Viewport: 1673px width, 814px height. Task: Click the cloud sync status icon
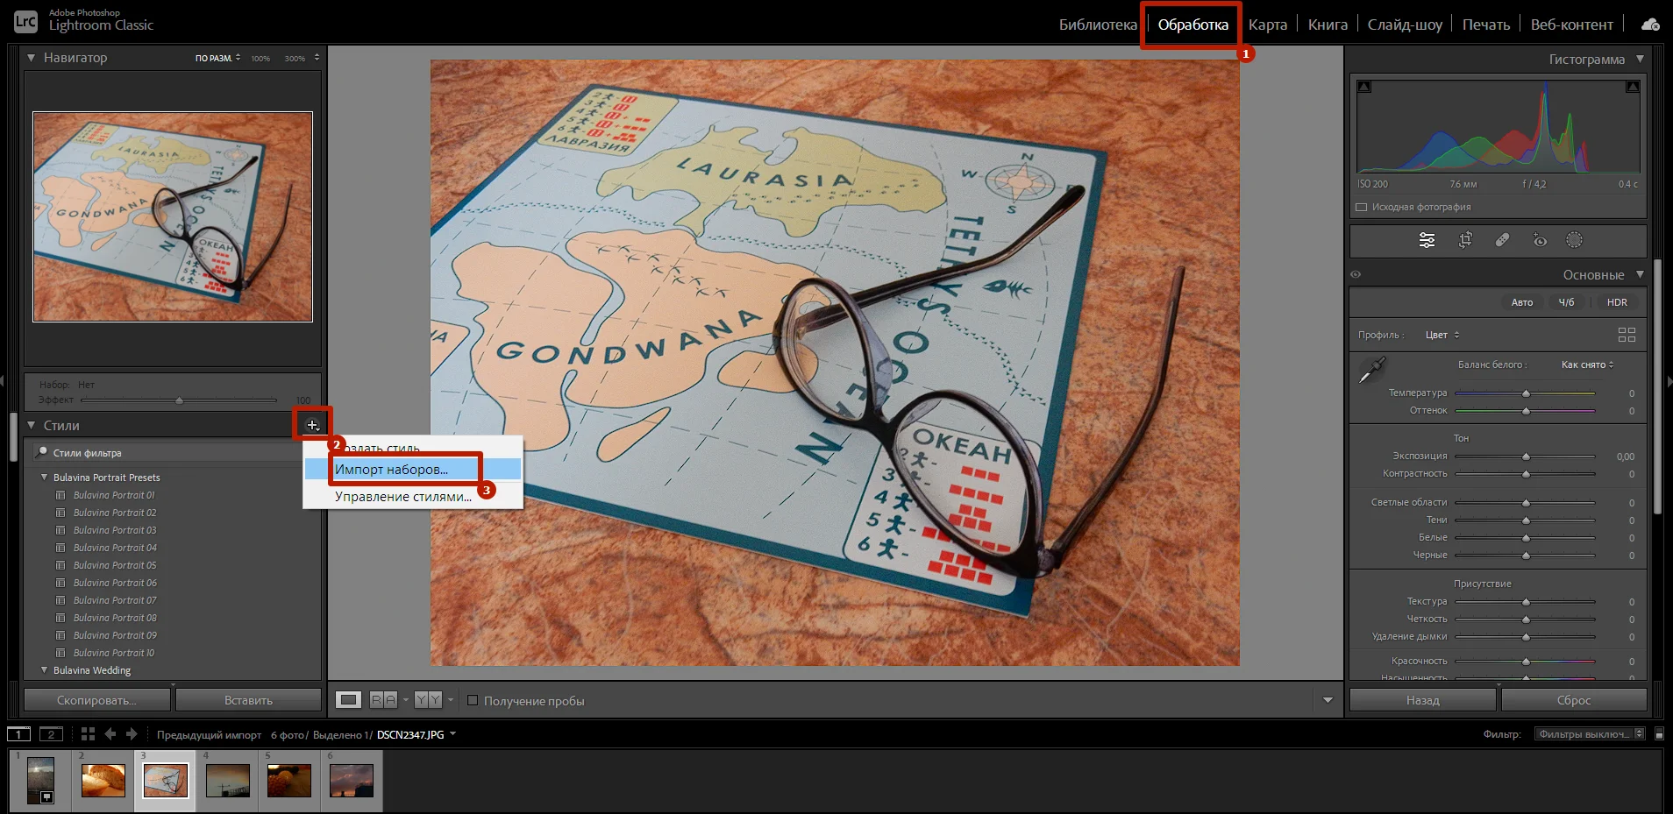pyautogui.click(x=1650, y=25)
